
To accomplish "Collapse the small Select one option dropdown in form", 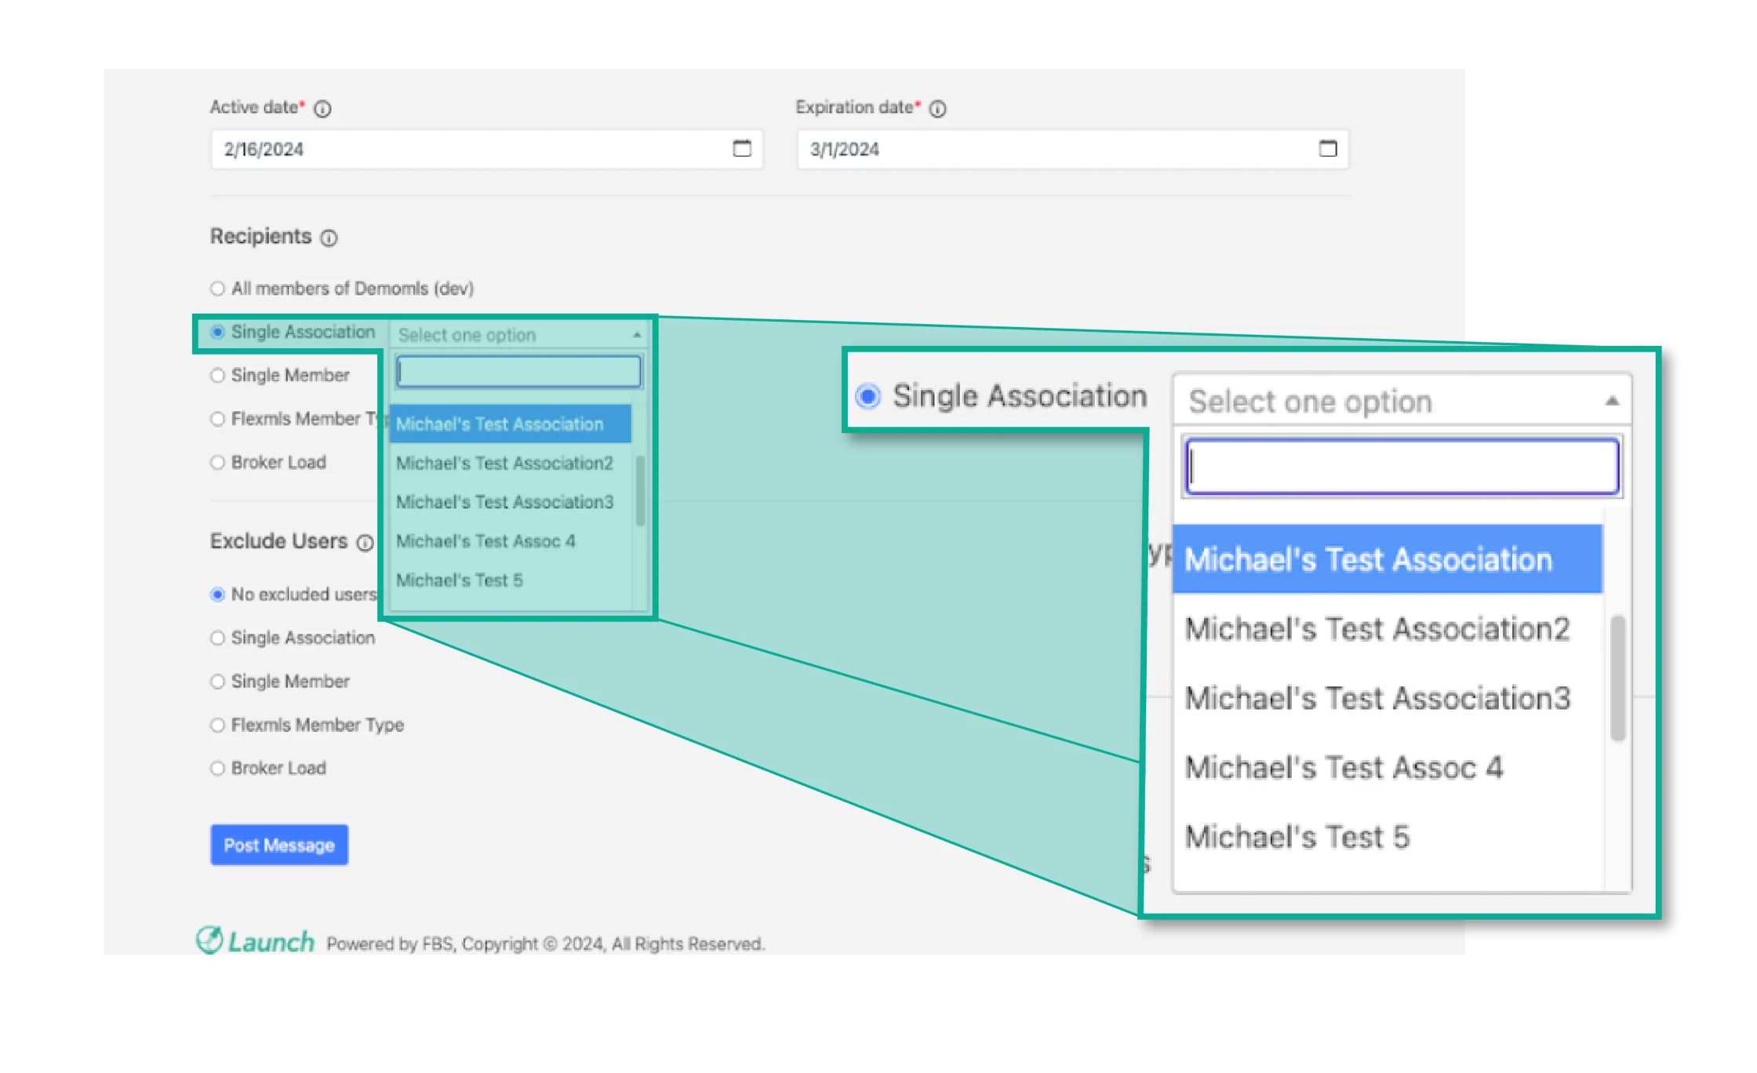I will [x=636, y=335].
